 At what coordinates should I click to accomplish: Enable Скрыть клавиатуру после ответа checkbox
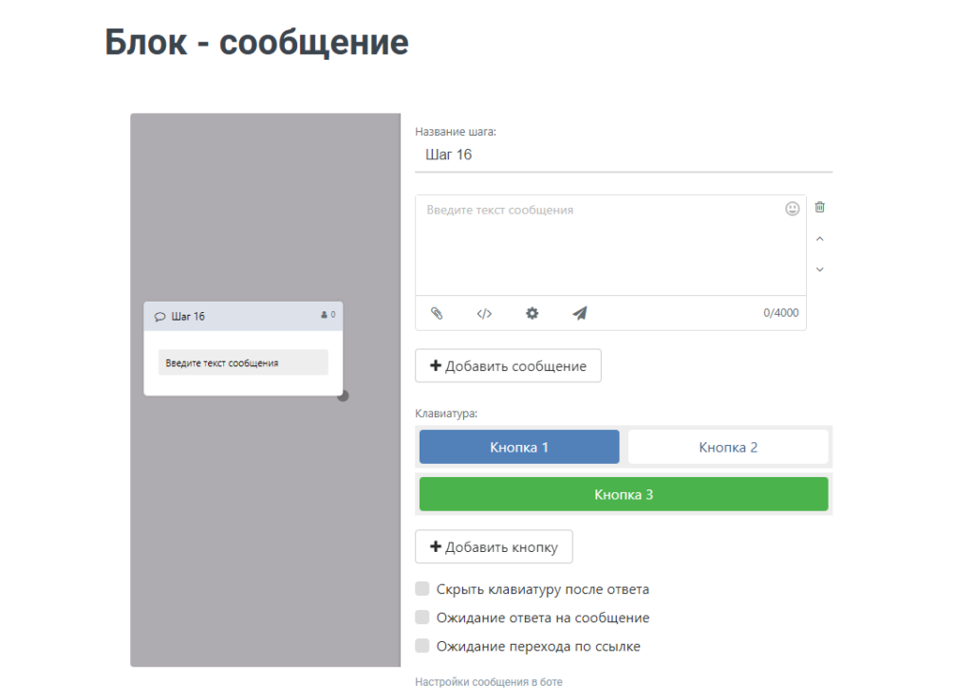point(422,589)
